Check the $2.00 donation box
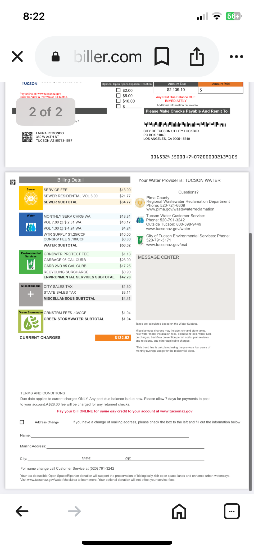The image size is (254, 551). (119, 90)
